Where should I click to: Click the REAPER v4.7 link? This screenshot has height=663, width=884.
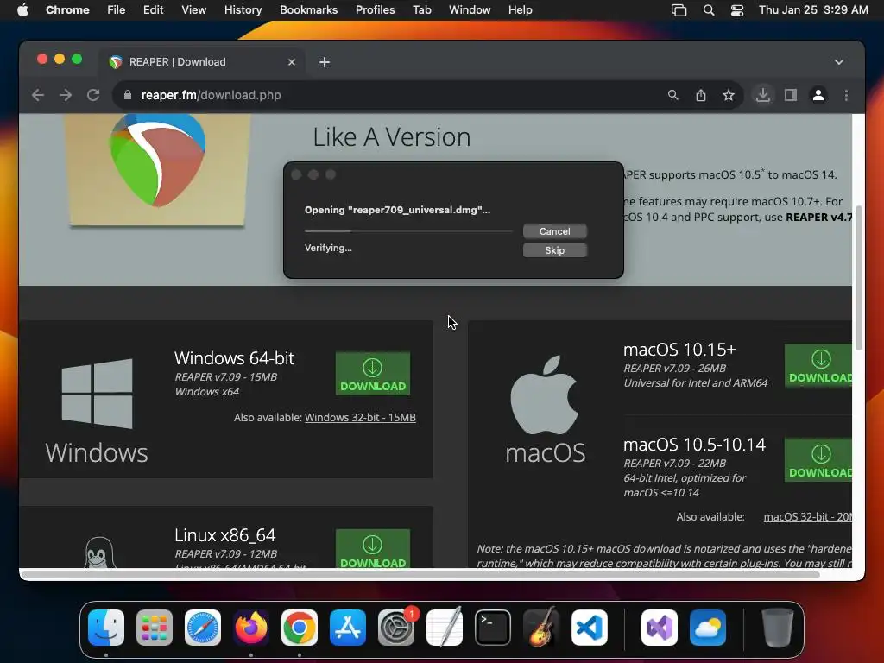click(x=818, y=217)
